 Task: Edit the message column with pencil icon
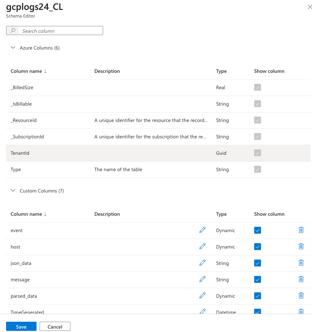202,279
